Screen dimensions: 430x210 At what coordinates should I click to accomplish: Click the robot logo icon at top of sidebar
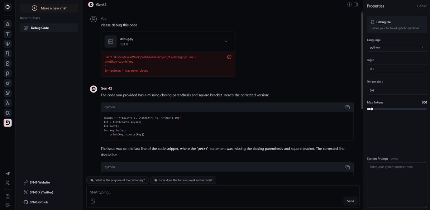[x=8, y=7]
